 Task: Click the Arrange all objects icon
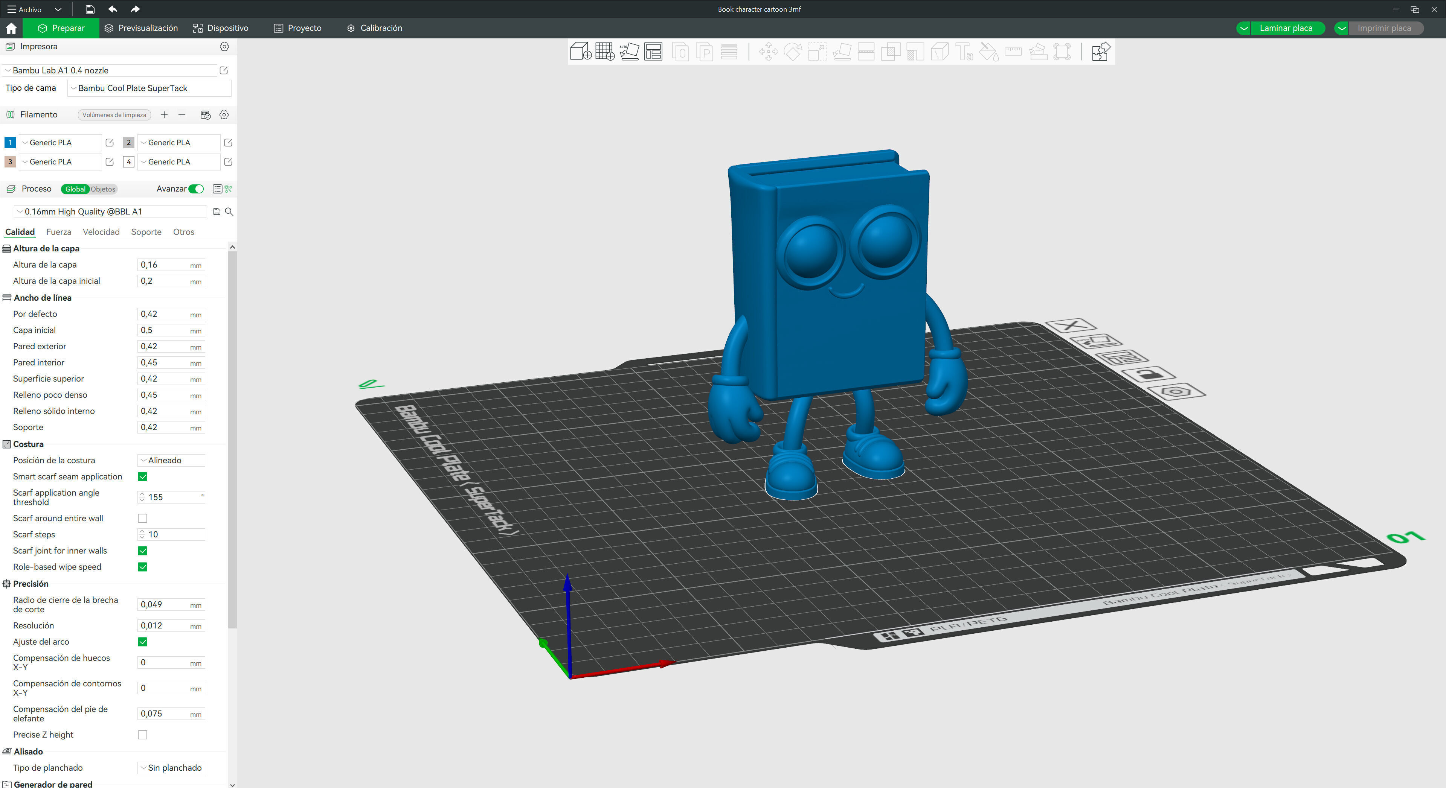click(653, 52)
